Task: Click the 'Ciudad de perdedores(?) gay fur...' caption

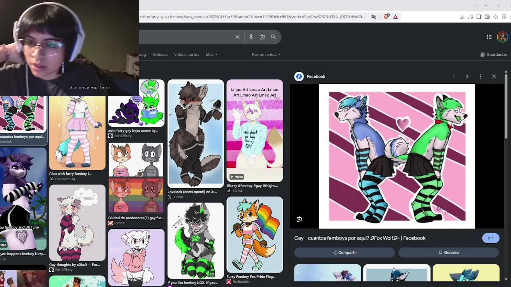Action: (x=136, y=218)
